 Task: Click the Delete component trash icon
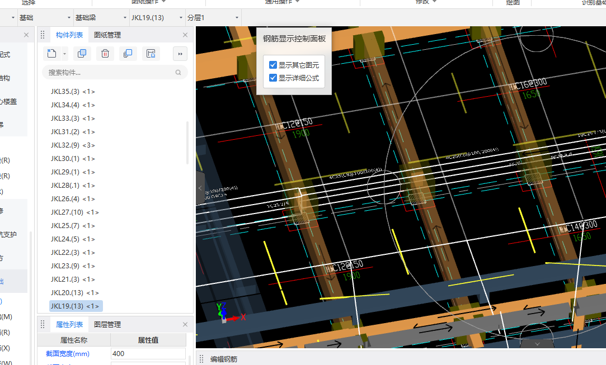tap(105, 53)
